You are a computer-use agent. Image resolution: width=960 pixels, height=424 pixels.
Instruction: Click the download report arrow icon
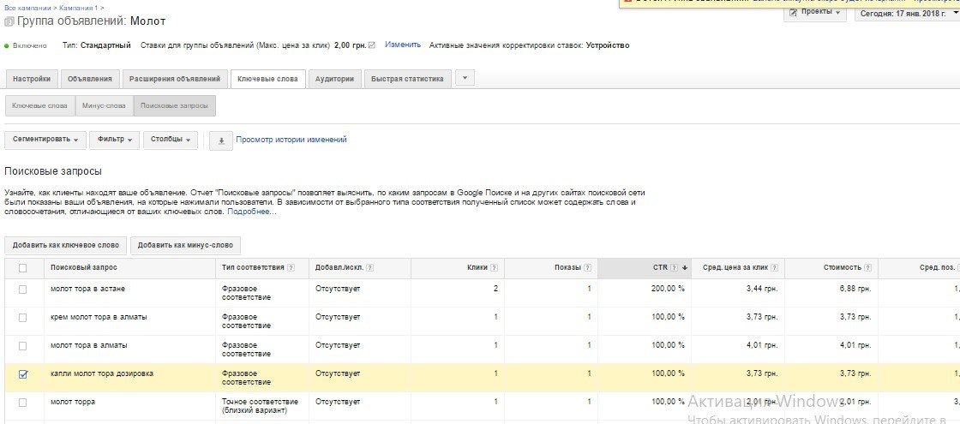[x=221, y=140]
